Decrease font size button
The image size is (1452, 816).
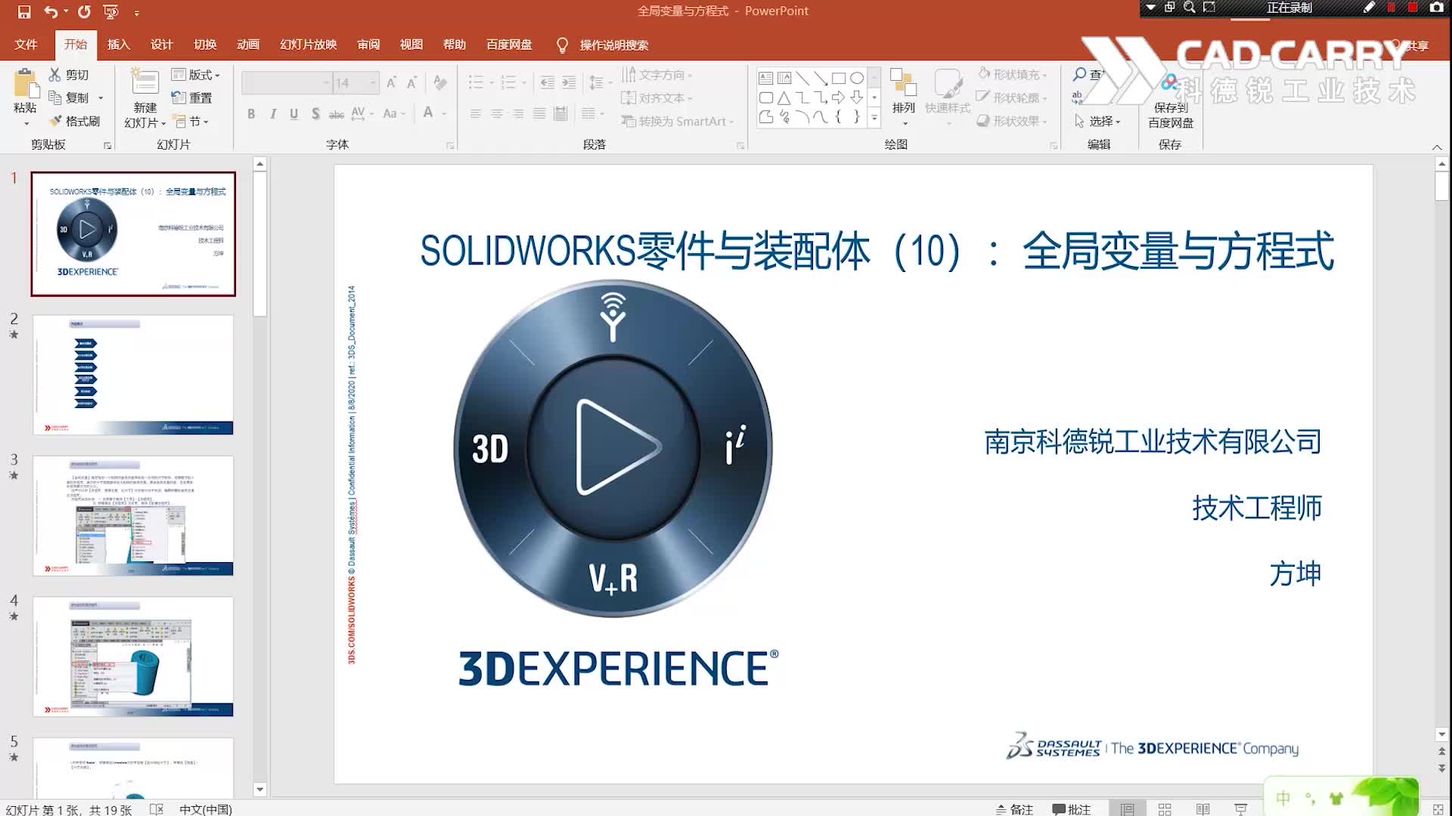point(412,82)
